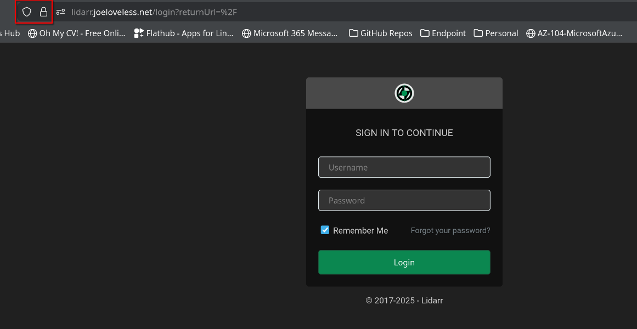Viewport: 637px width, 329px height.
Task: Open the Forgot your password link
Action: click(450, 230)
